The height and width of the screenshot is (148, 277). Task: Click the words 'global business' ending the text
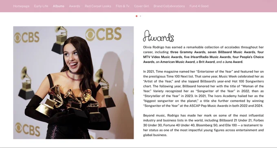154,135
